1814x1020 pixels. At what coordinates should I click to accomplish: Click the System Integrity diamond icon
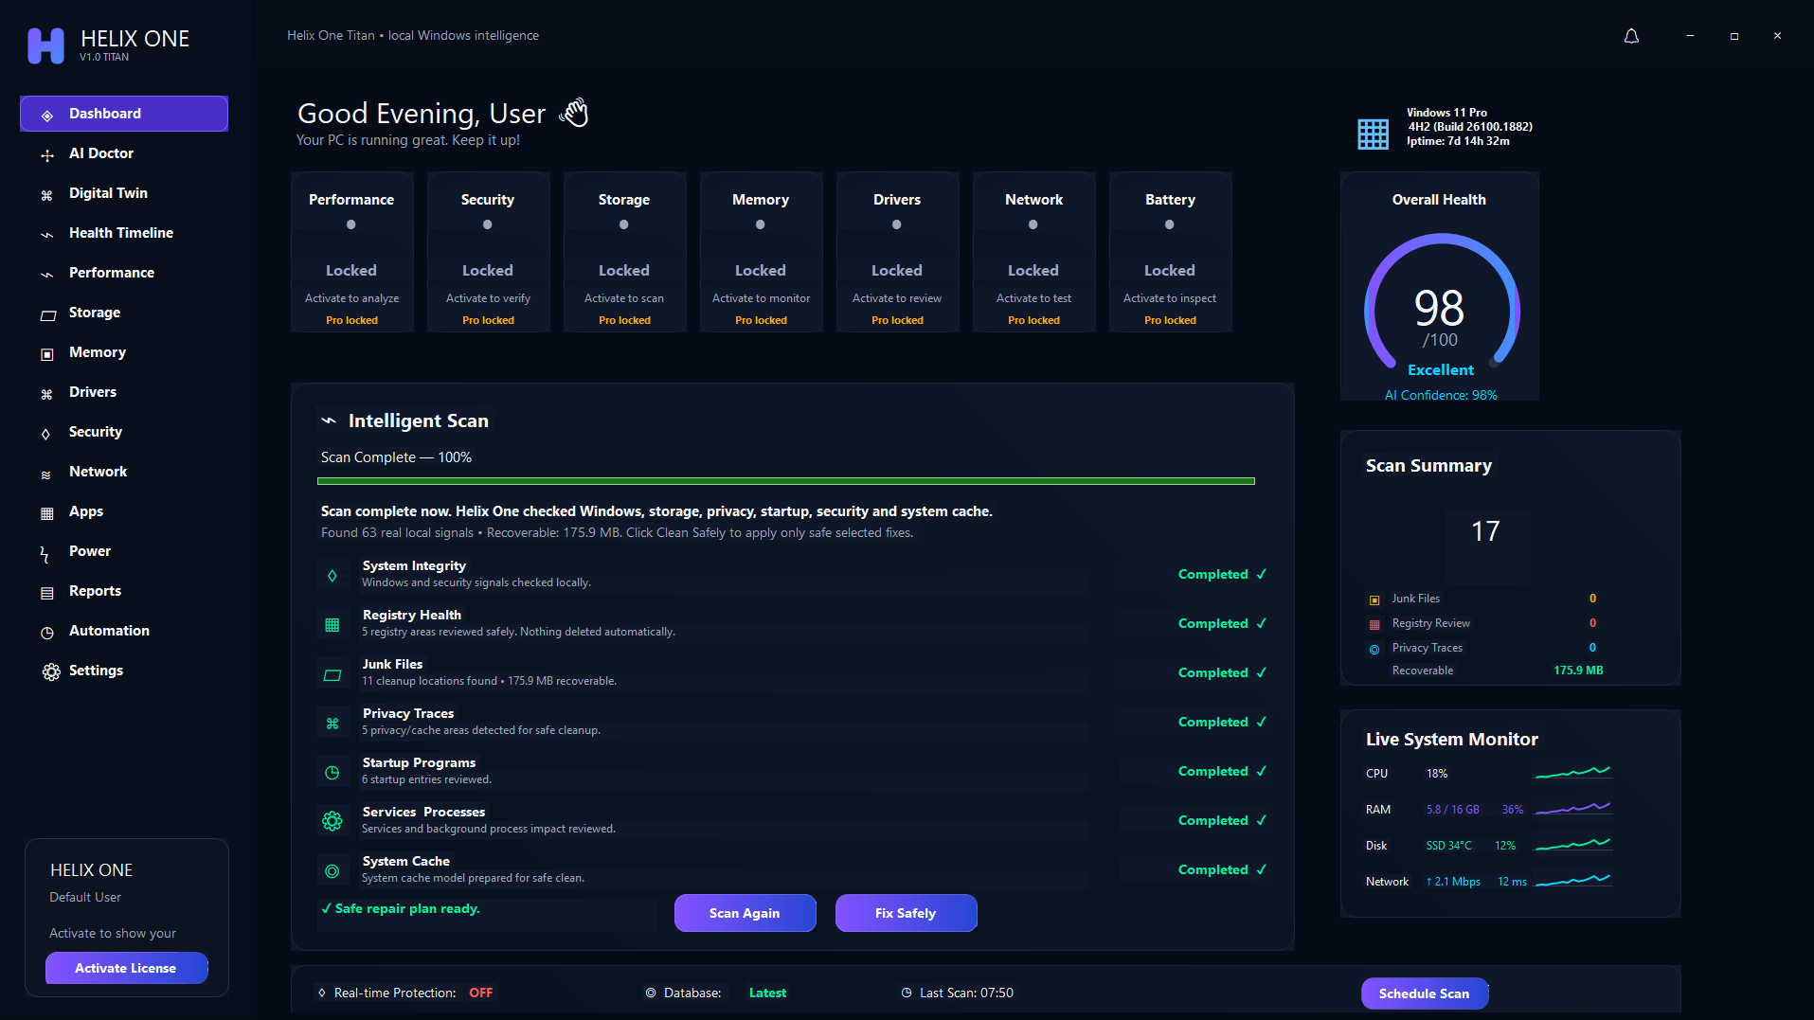[332, 575]
